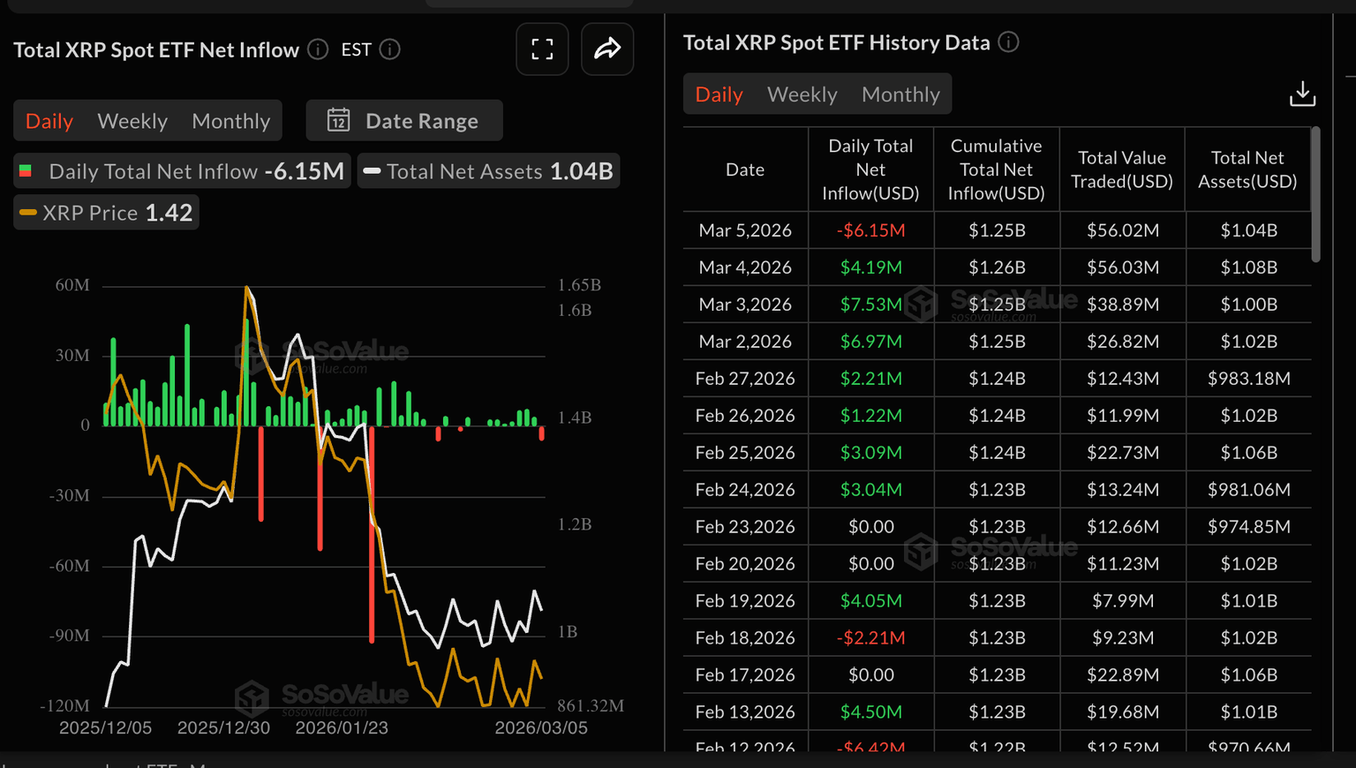Select Weekly tab in history table
Image resolution: width=1356 pixels, height=768 pixels.
pyautogui.click(x=802, y=94)
